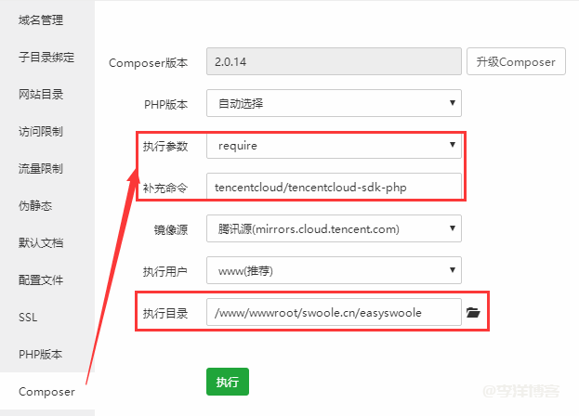579x416 pixels.
Task: Open the 配置文件 tab
Action: pos(42,279)
